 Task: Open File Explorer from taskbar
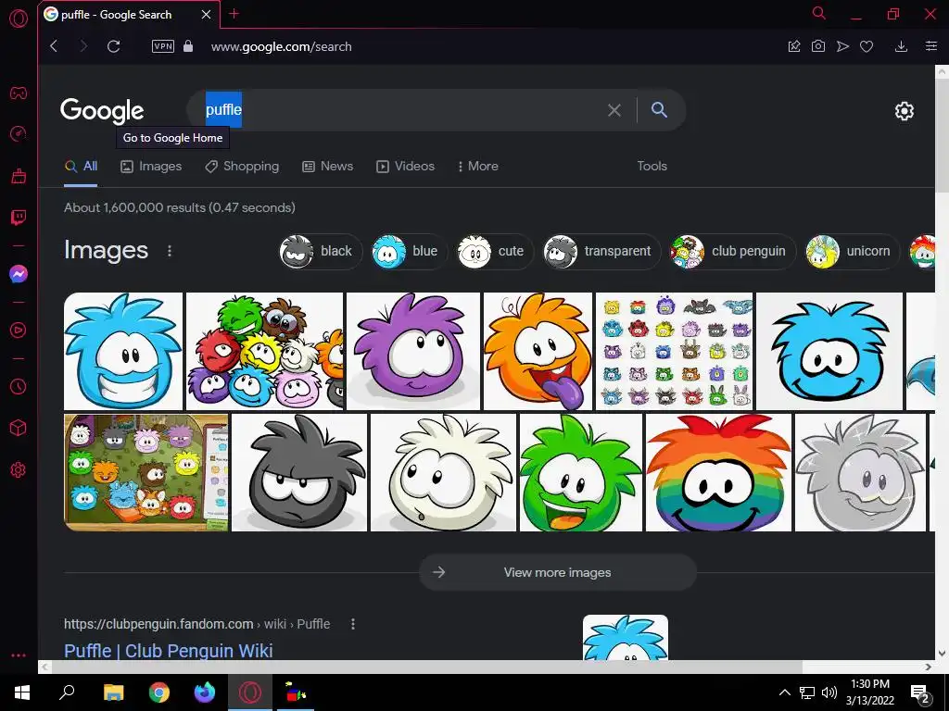point(113,692)
